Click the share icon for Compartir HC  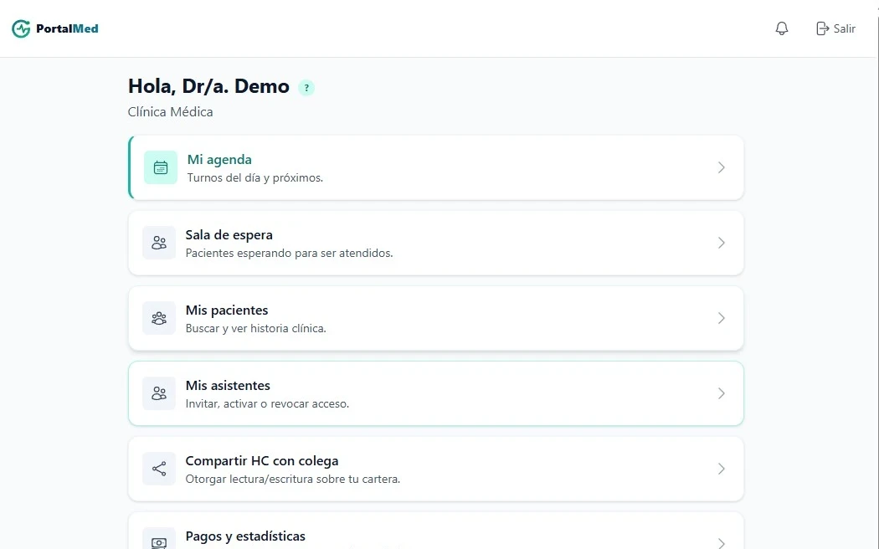(159, 469)
